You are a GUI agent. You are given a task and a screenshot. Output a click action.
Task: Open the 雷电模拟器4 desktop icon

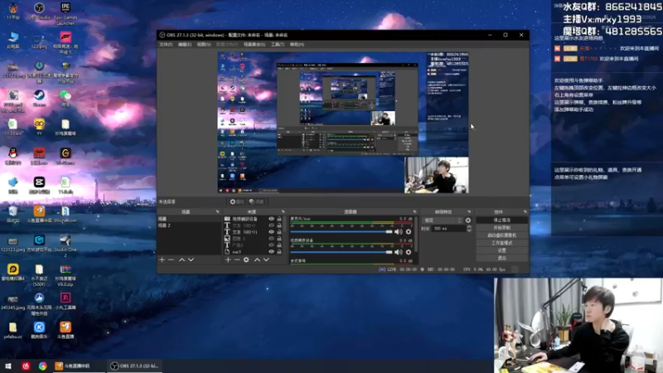(x=13, y=272)
